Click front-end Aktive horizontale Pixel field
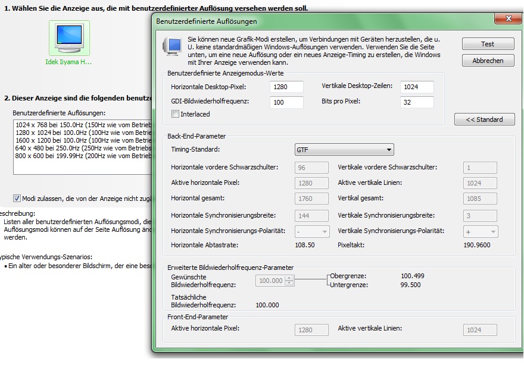 (311, 330)
